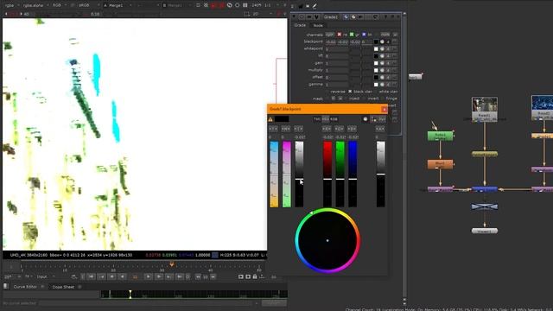This screenshot has height=311, width=553.
Task: Click the lock icon in viewer playback bar
Action: point(255,276)
